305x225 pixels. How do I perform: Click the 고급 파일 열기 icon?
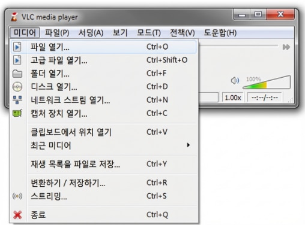point(17,60)
